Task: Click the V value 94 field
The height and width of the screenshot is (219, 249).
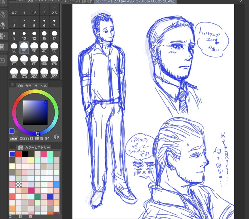Action: coord(47,138)
